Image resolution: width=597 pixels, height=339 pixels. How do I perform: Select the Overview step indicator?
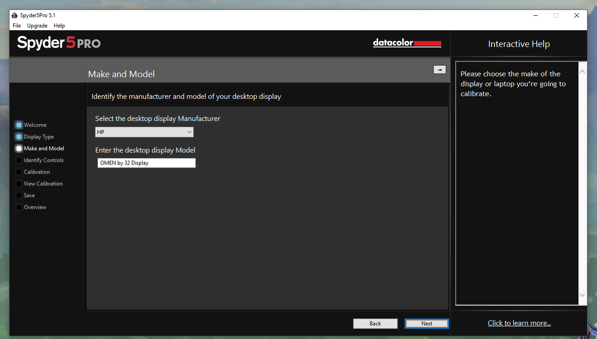click(x=19, y=207)
